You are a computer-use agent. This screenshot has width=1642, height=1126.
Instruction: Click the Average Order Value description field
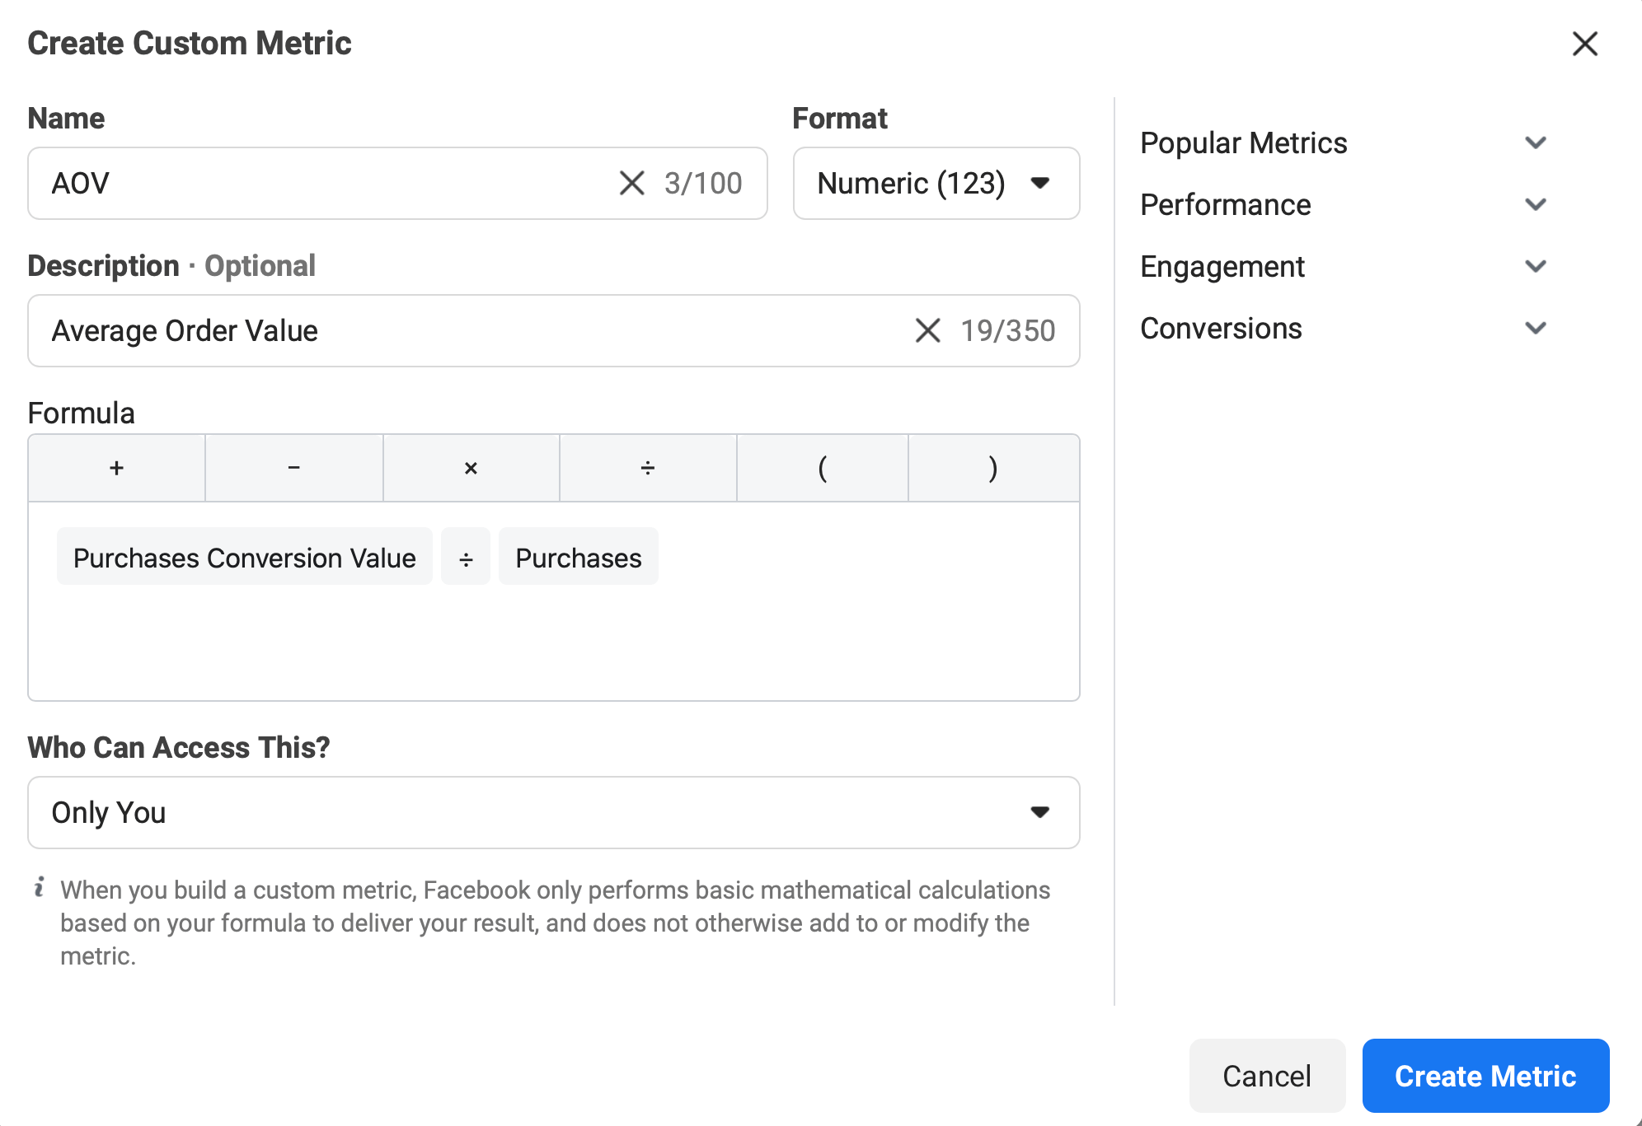[553, 330]
